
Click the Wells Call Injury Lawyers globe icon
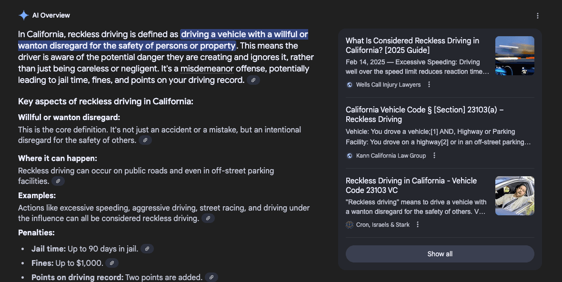point(350,85)
